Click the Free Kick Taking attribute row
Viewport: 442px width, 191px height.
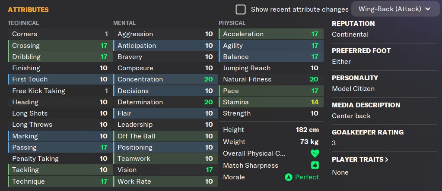coord(58,91)
